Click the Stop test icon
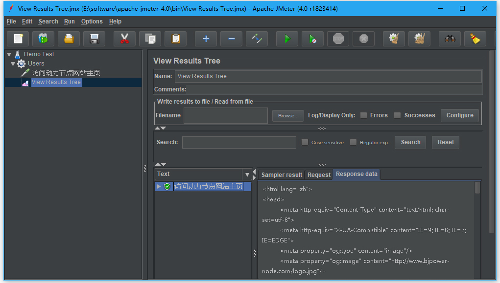Viewport: 500px width, 283px height. (x=338, y=39)
